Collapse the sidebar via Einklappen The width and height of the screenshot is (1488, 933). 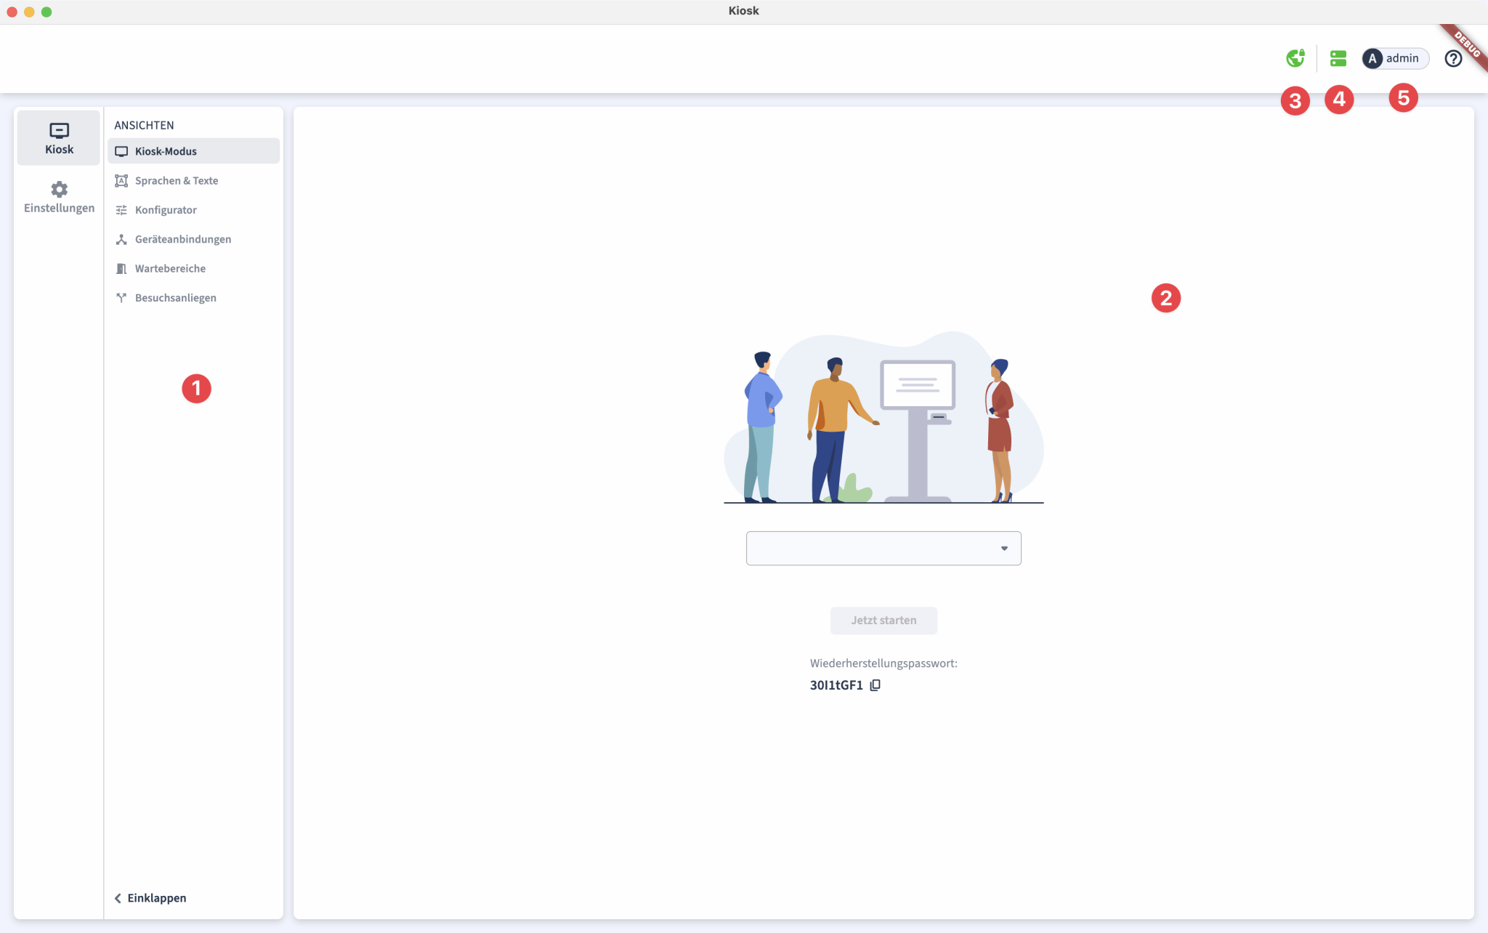(150, 897)
